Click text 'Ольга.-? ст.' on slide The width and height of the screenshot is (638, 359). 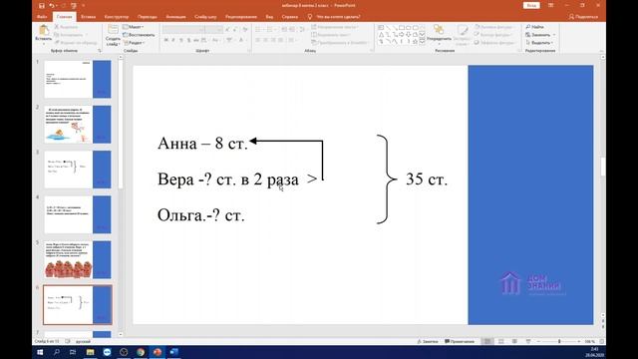[201, 215]
